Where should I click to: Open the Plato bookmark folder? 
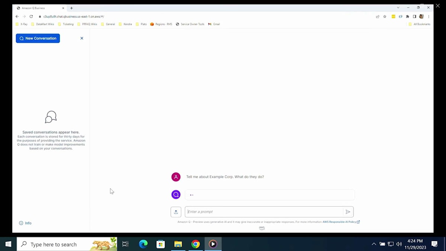(x=141, y=24)
